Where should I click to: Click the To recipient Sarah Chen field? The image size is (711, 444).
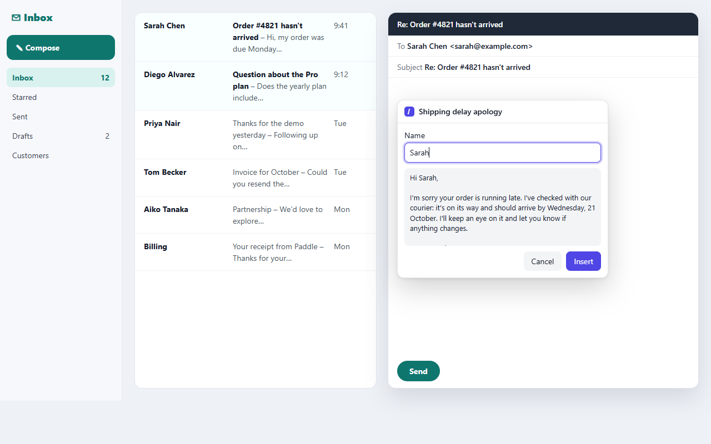pos(543,46)
